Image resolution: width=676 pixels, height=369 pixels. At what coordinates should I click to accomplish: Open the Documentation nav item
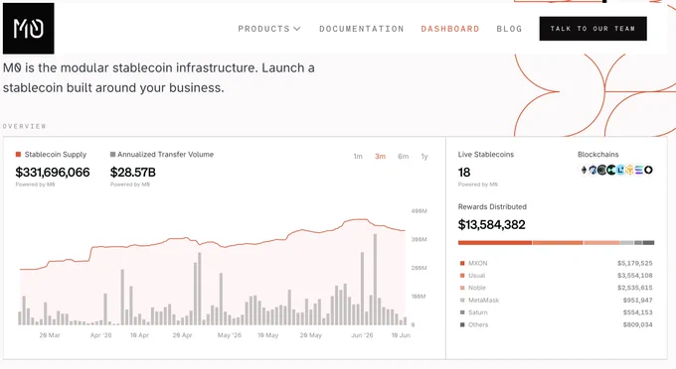(362, 29)
